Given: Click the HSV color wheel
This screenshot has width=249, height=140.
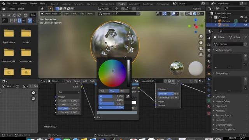Looking at the screenshot, I should tap(112, 73).
